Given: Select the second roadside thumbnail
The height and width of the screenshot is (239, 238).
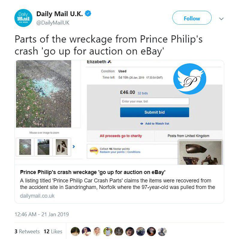Looking at the screenshot, I should click(43, 147).
